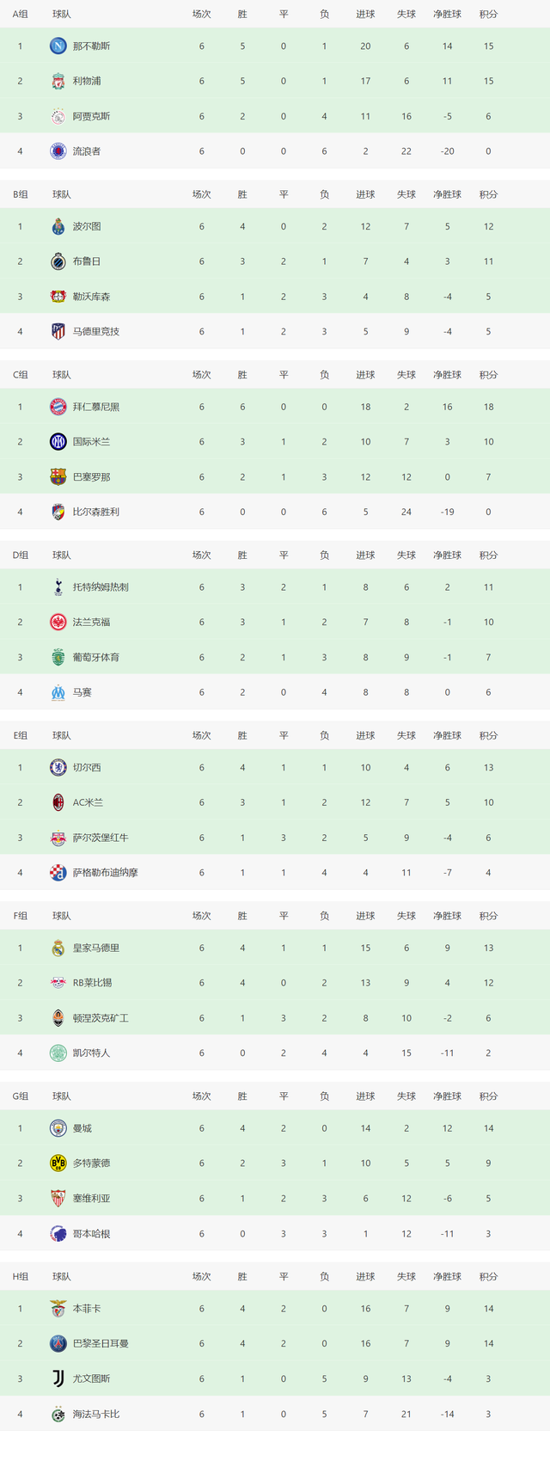Open the 波尔图 team name link
Viewport: 550px width, 1461px height.
point(87,226)
